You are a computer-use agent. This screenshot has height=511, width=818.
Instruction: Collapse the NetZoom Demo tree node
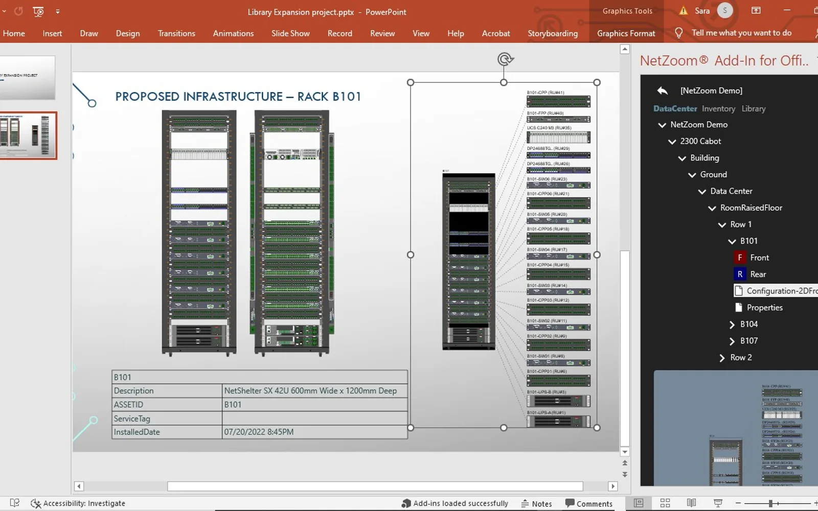point(662,125)
